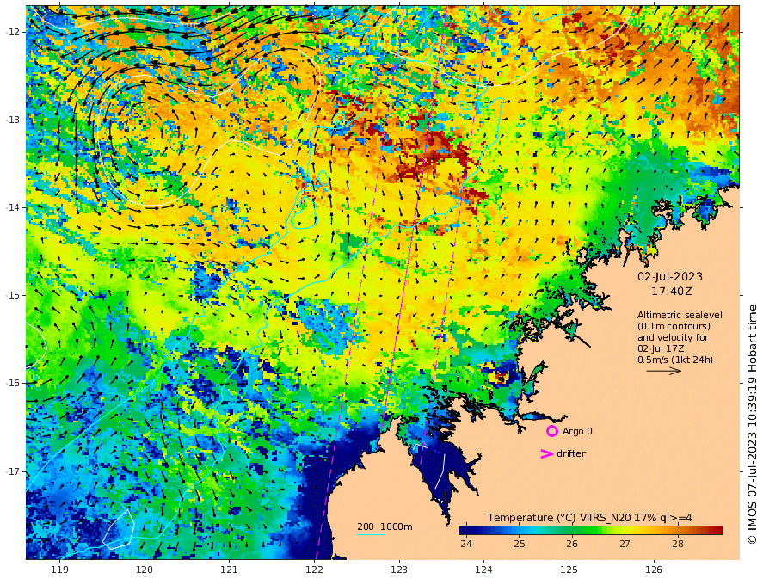
Task: Click the vertical IMOS copyright timestamp text
Action: coord(751,424)
